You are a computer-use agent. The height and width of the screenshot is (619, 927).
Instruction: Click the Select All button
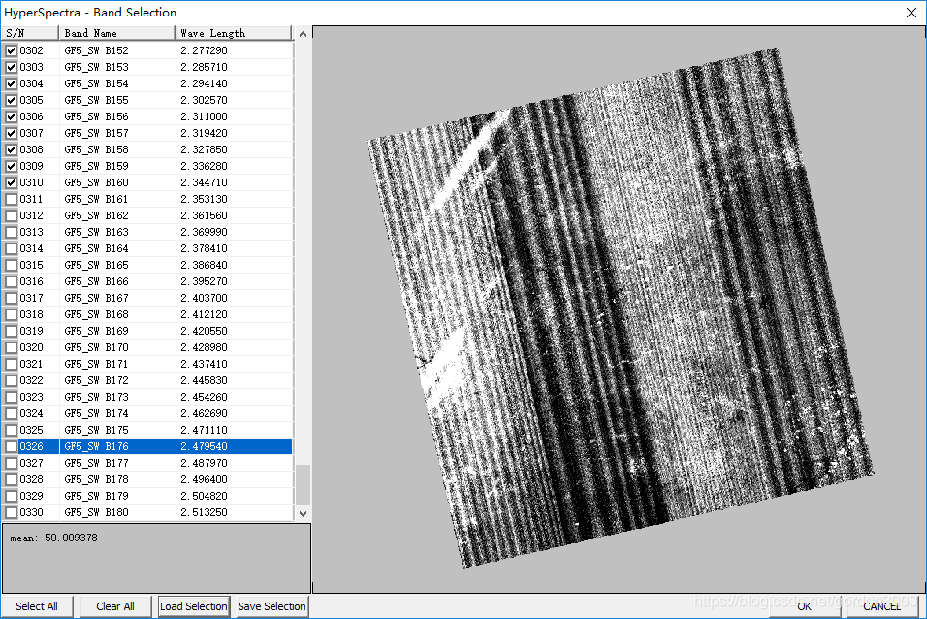(37, 606)
